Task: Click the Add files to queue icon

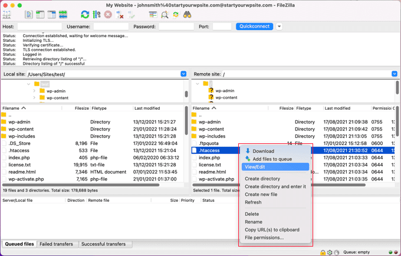Action: tap(248, 159)
